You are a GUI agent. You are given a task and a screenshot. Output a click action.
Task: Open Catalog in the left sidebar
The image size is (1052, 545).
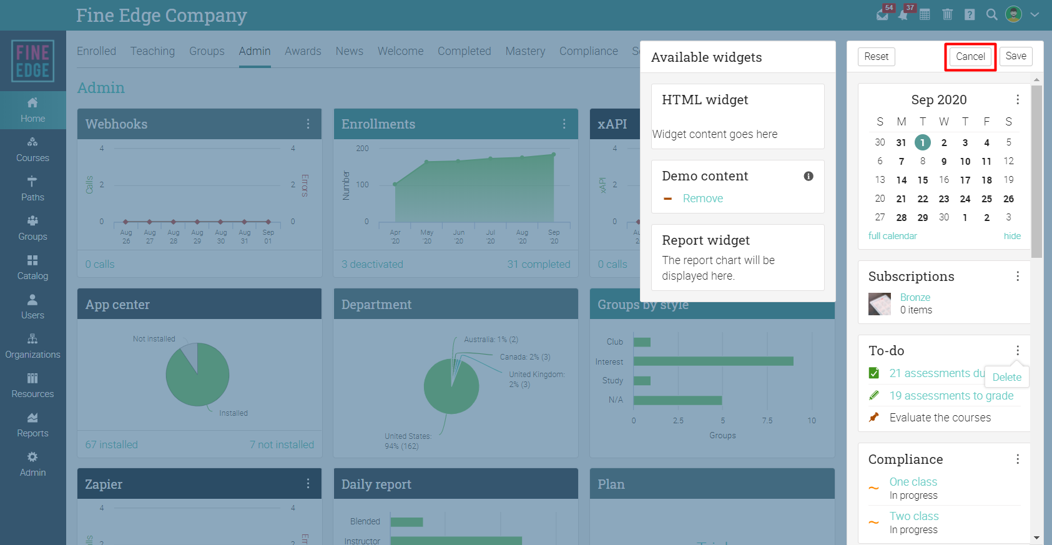pyautogui.click(x=32, y=267)
